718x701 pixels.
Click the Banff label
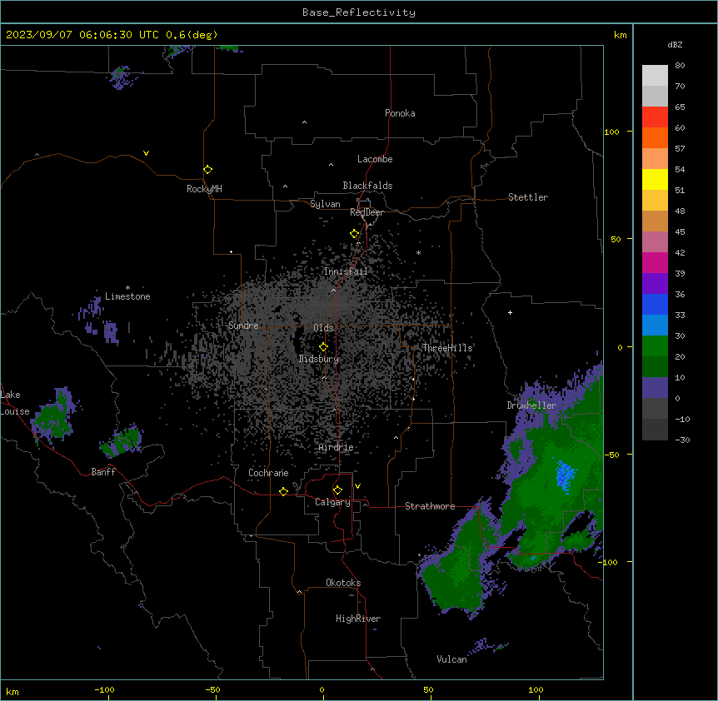tap(103, 472)
